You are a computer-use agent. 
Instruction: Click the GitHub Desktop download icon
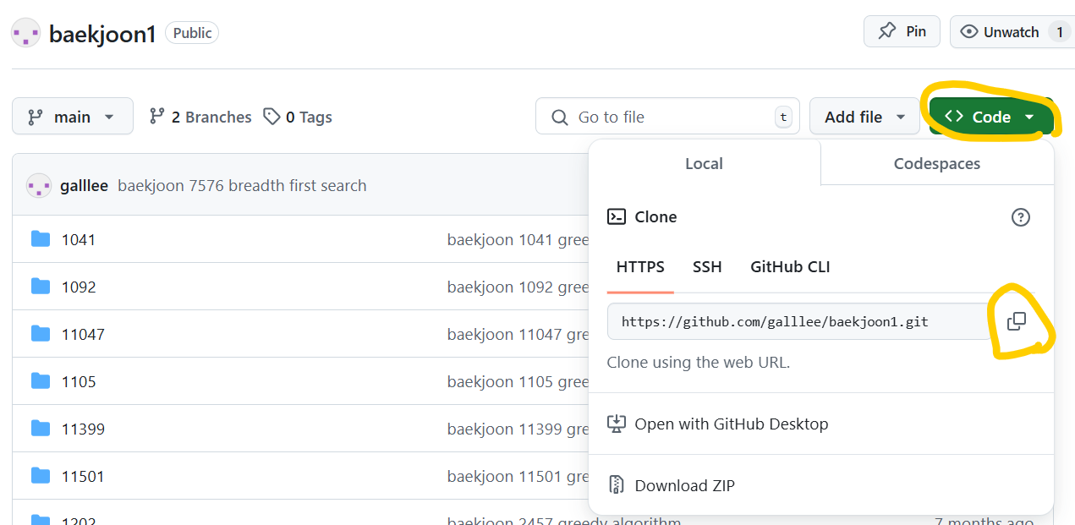(617, 424)
